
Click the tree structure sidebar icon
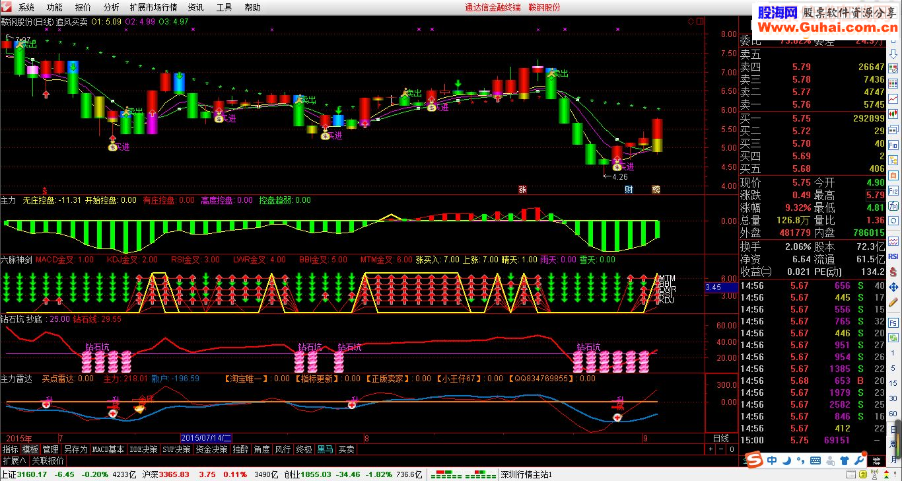893,160
